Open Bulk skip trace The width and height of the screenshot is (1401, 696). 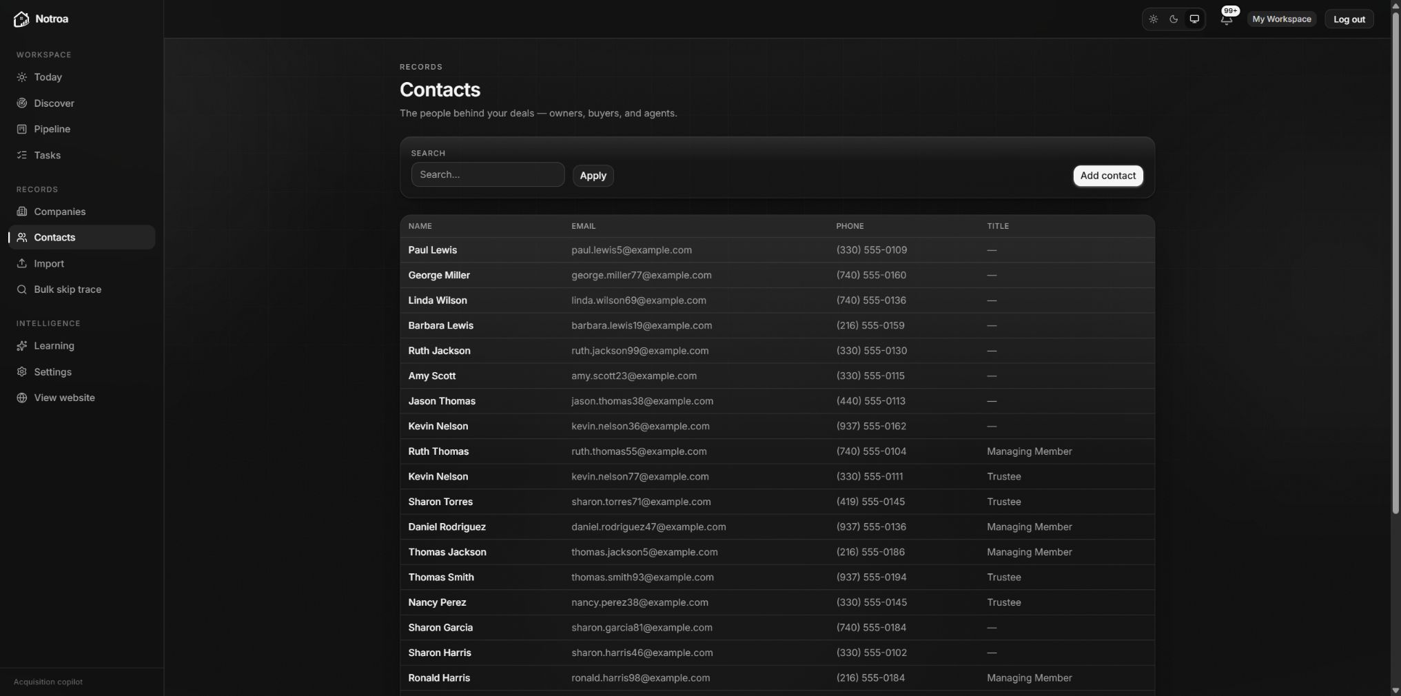[x=82, y=289]
